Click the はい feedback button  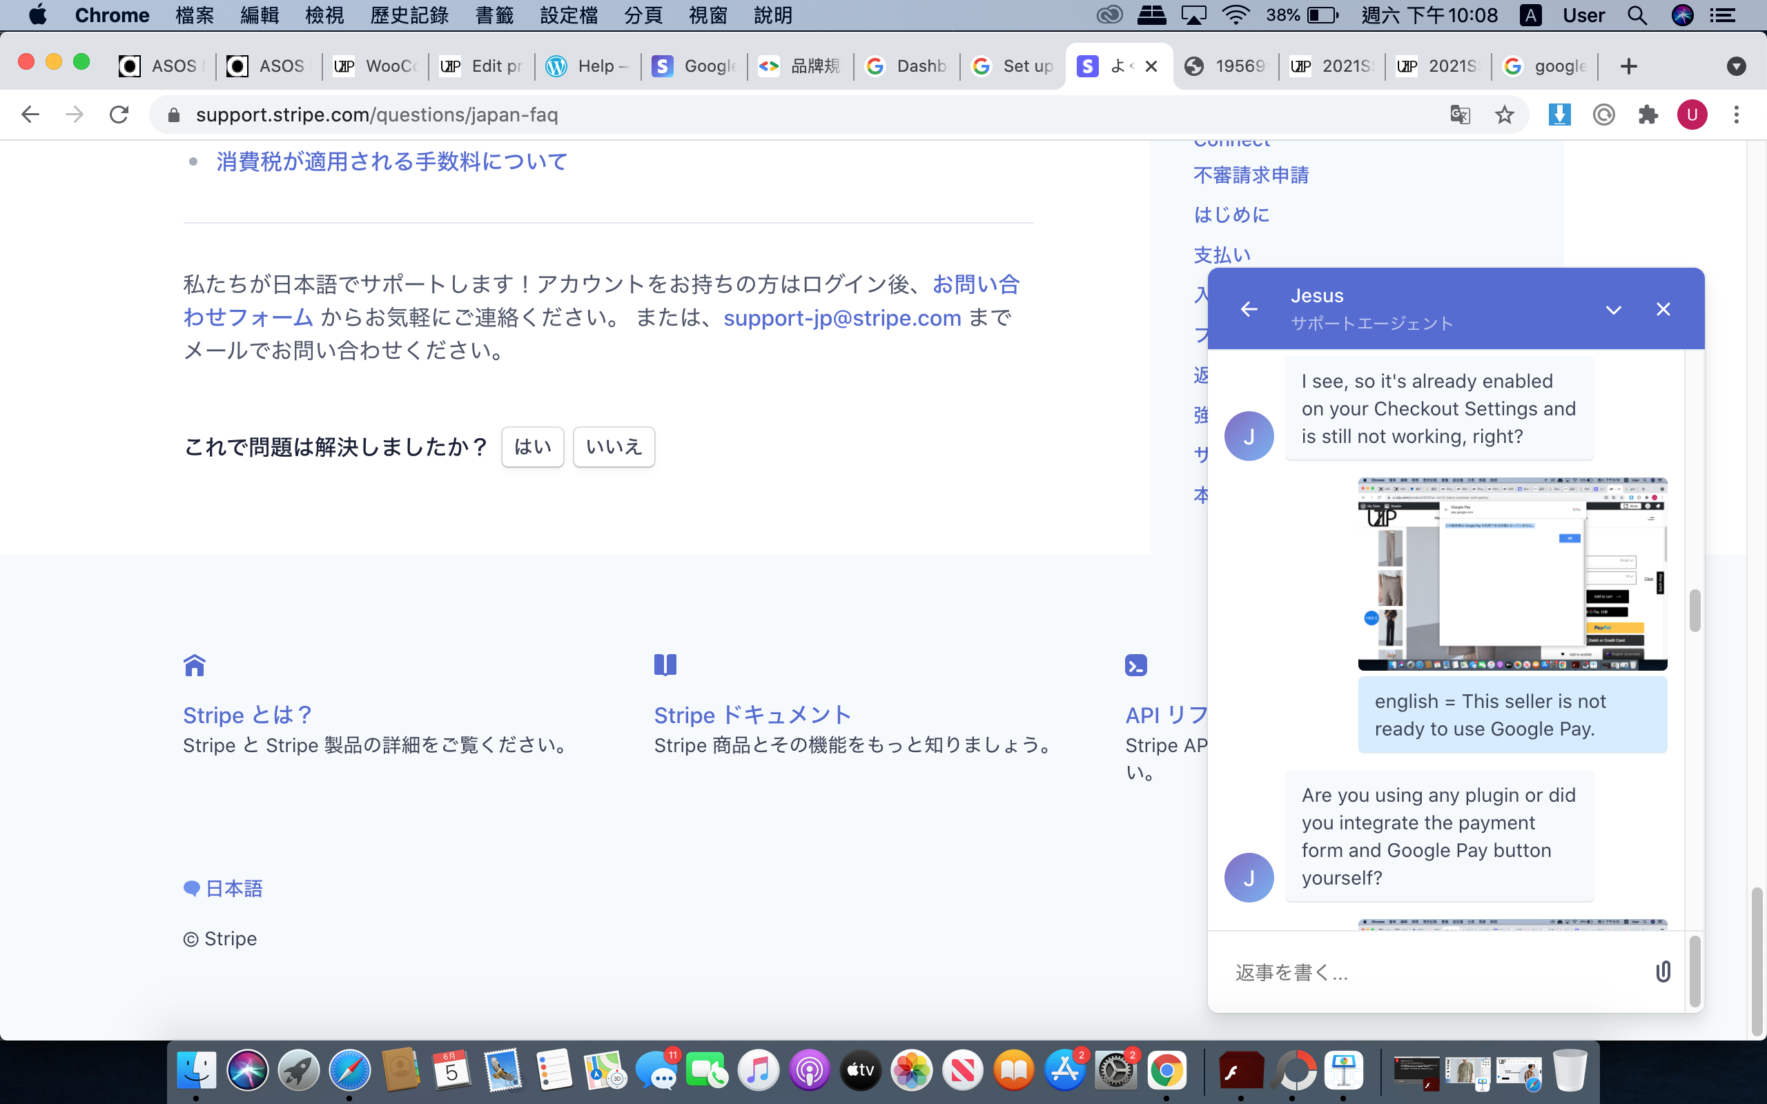click(532, 447)
